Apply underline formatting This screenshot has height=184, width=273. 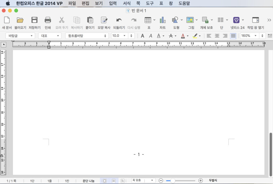coord(159,36)
